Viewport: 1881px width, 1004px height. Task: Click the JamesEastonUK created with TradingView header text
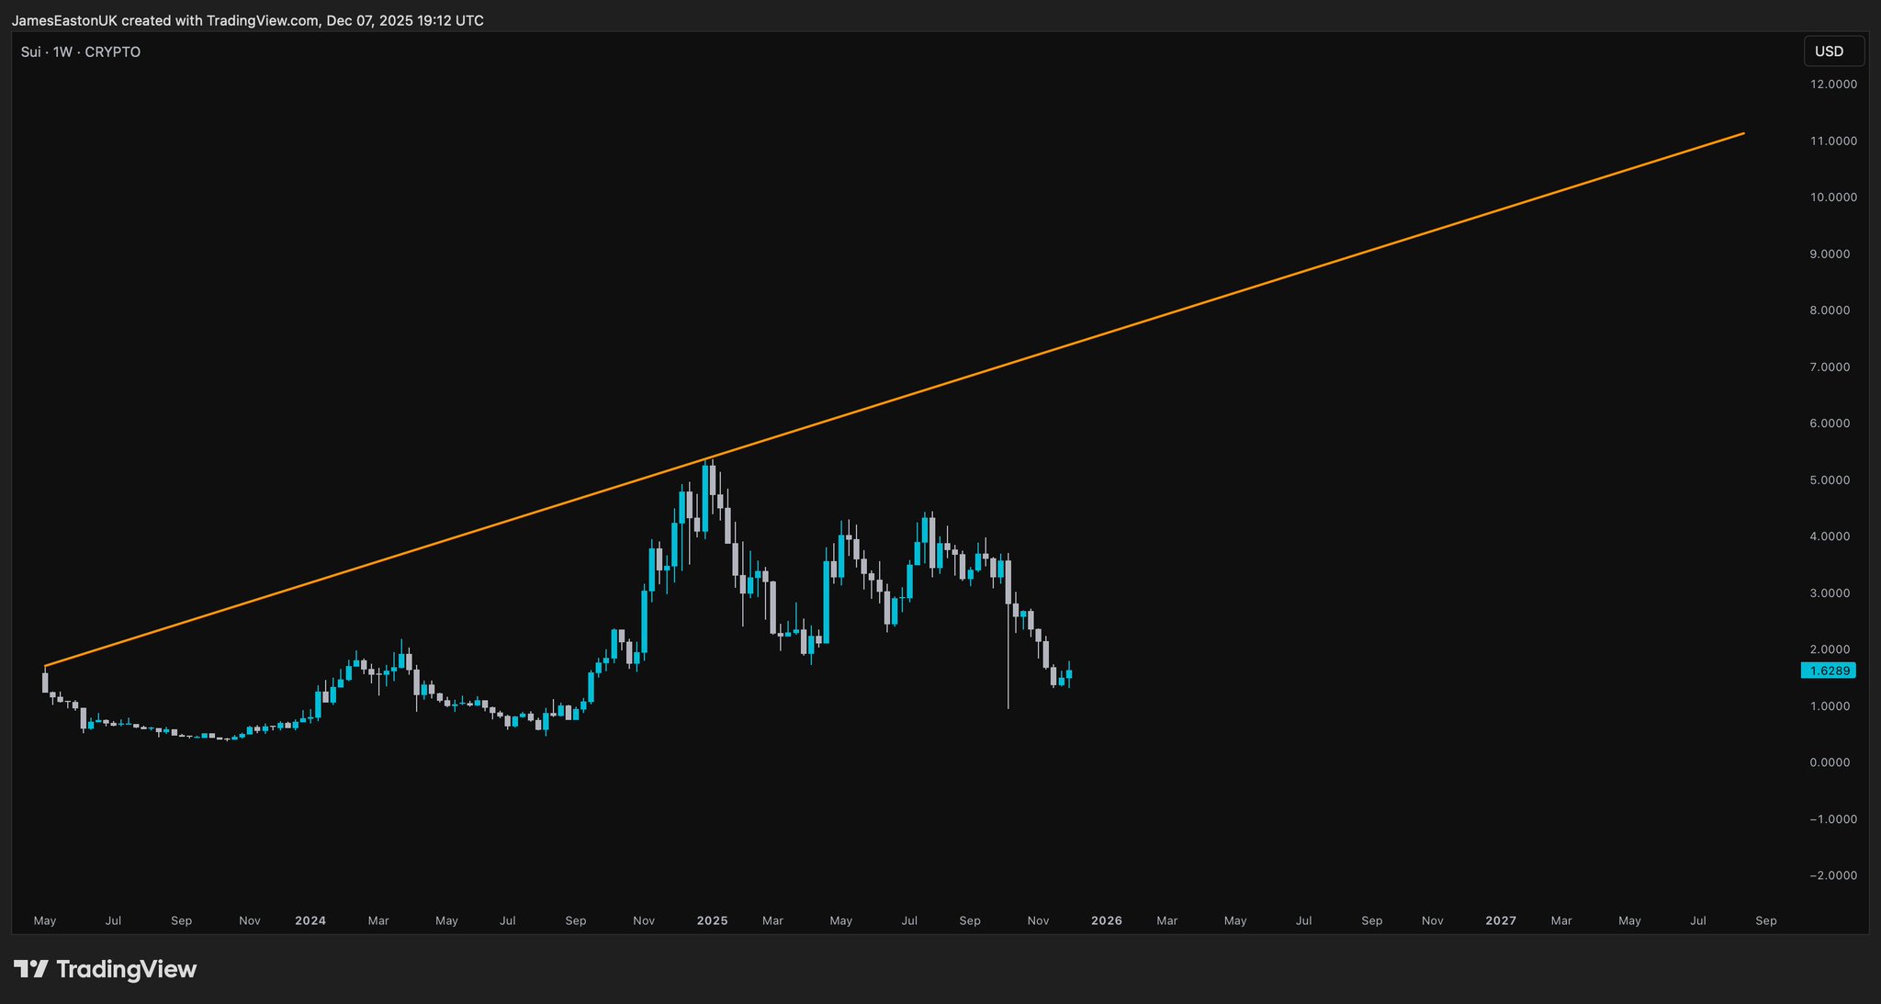tap(247, 20)
